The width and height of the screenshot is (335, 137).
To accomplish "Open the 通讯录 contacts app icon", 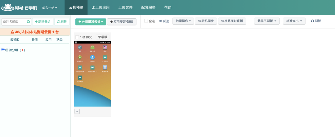I will [x=92, y=57].
